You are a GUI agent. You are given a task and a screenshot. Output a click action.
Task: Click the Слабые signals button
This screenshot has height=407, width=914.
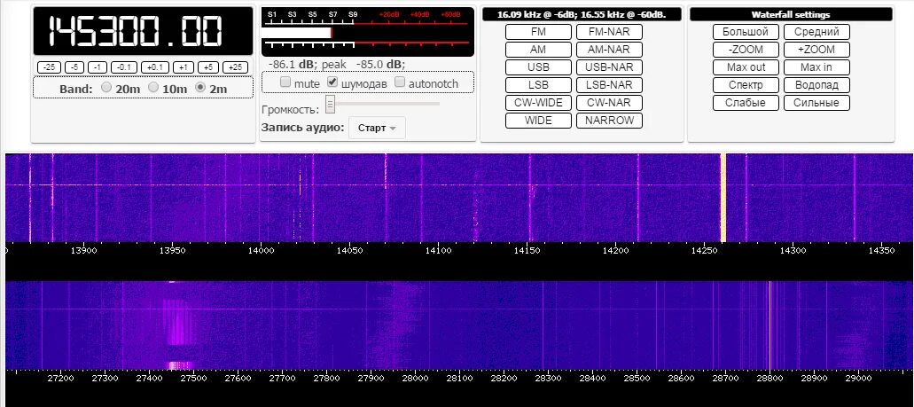(x=746, y=103)
